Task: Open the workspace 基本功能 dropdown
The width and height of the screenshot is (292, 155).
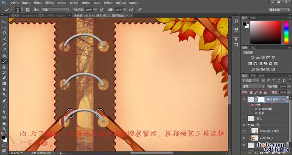Action: (279, 10)
